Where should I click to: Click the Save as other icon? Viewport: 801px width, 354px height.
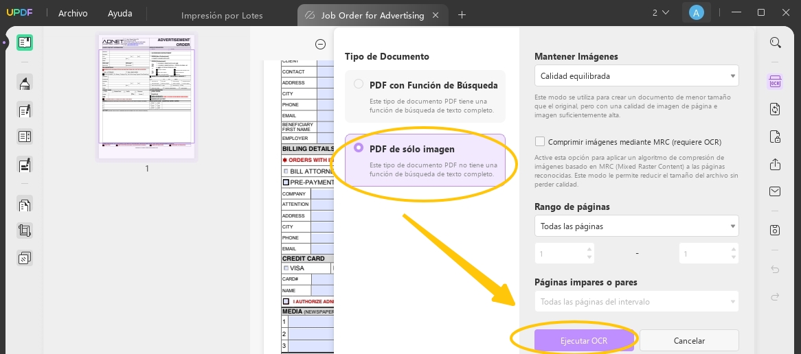tap(775, 230)
